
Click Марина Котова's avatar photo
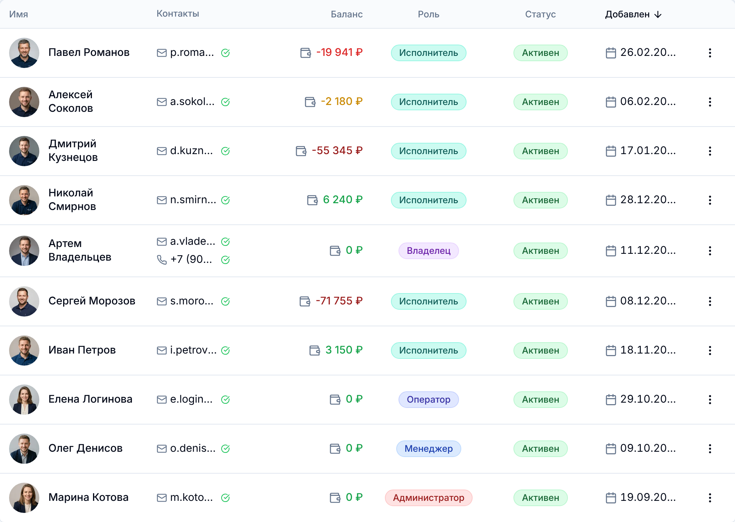click(x=24, y=498)
